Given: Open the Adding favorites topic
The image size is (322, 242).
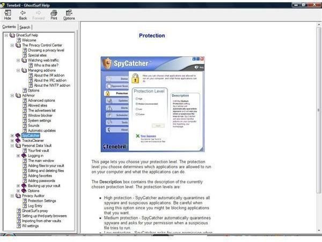Looking at the screenshot, I should coord(40,176).
